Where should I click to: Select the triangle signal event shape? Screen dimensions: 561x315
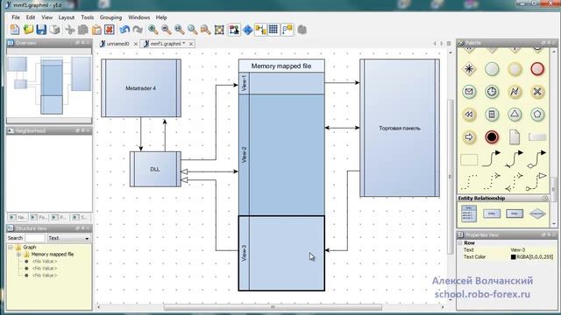515,115
